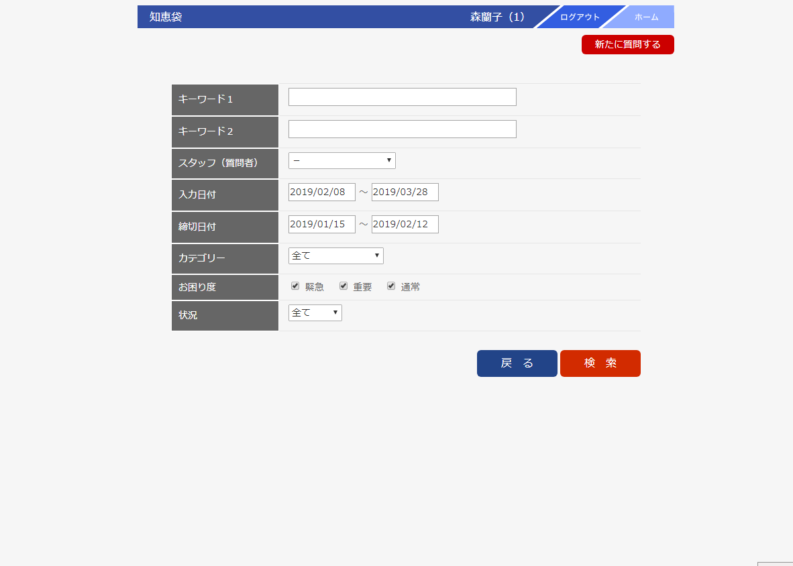This screenshot has width=793, height=566.
Task: Click the 検索 search button
Action: pyautogui.click(x=600, y=363)
